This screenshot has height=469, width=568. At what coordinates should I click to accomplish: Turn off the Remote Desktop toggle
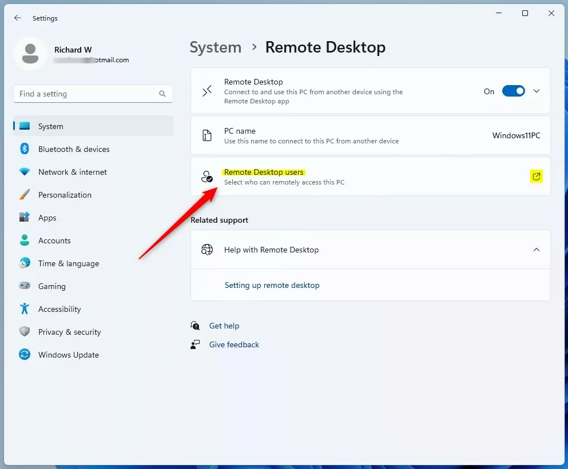coord(513,91)
